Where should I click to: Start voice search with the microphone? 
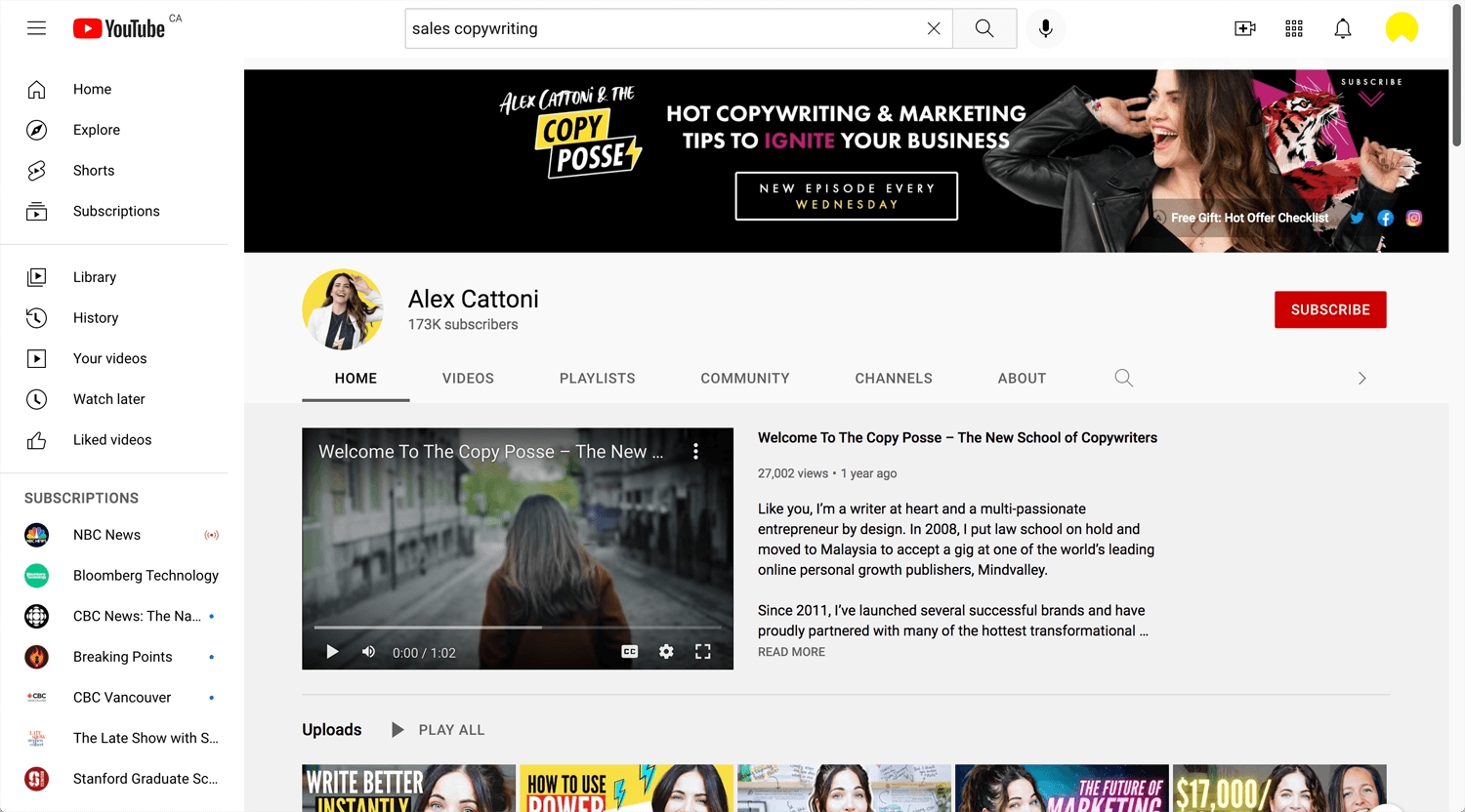tap(1045, 28)
